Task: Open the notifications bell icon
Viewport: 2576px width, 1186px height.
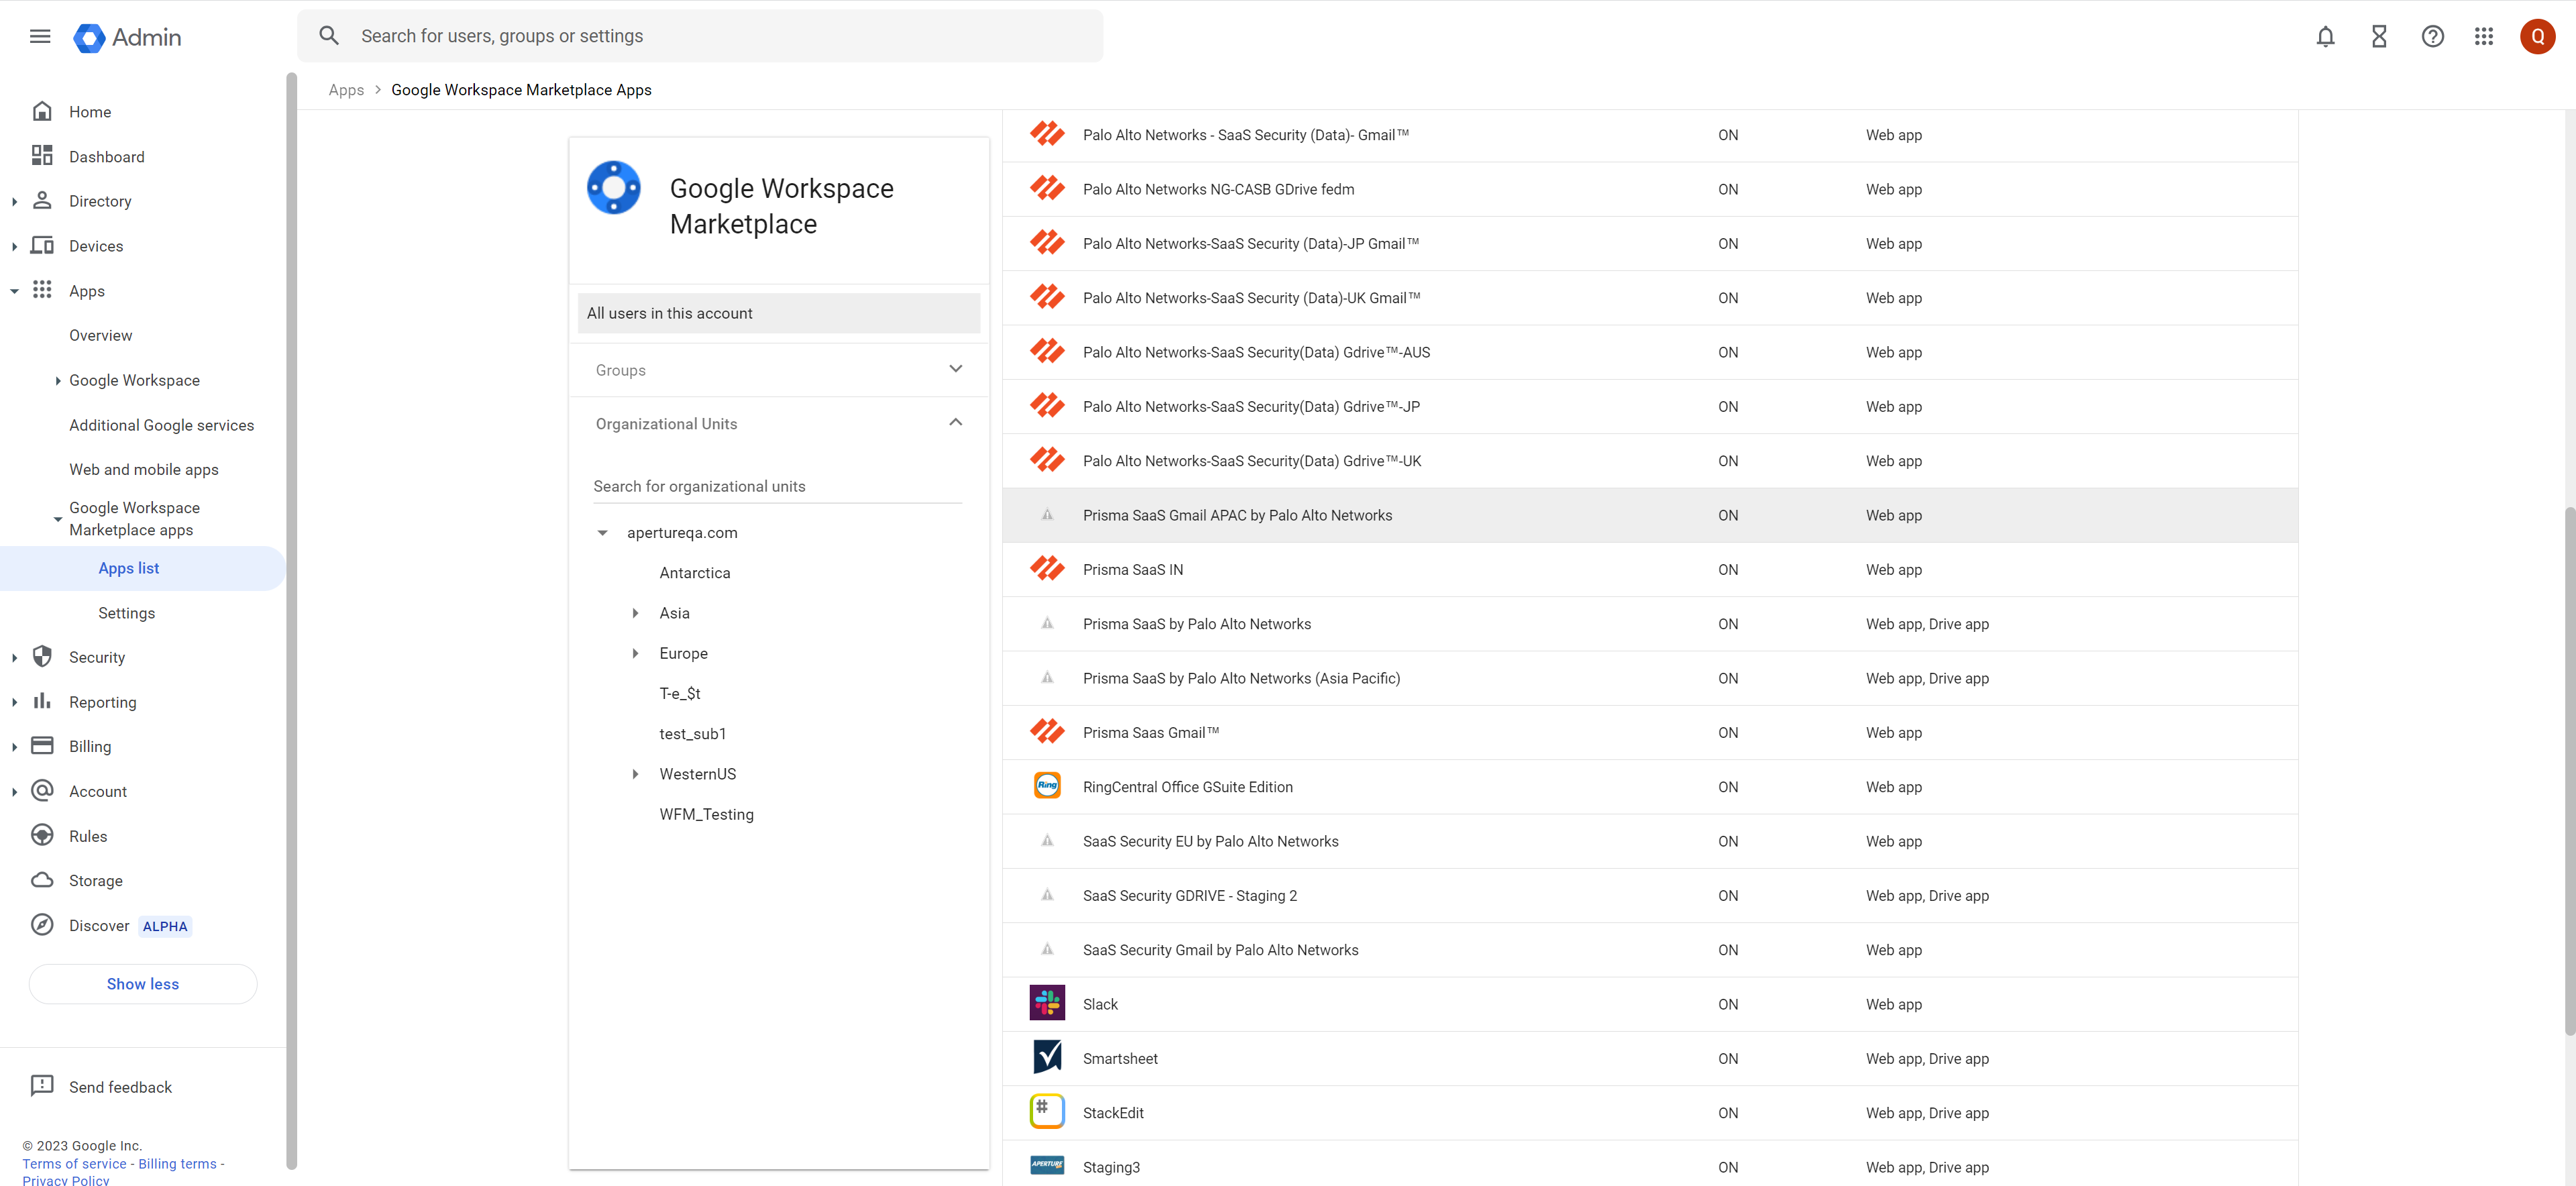Action: tap(2325, 37)
